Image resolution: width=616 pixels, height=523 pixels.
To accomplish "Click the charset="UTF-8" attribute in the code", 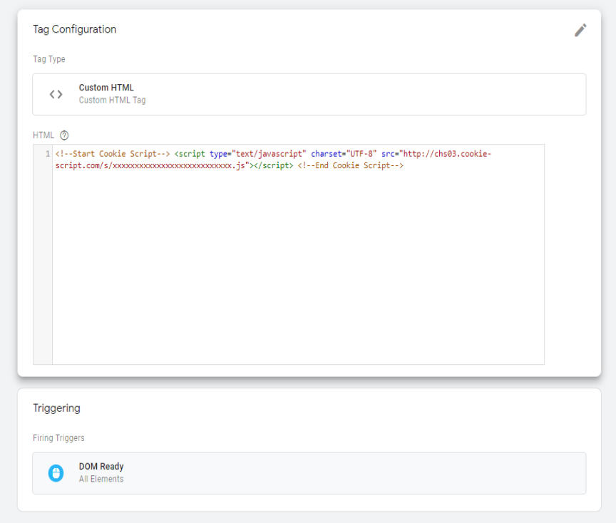I will [344, 153].
